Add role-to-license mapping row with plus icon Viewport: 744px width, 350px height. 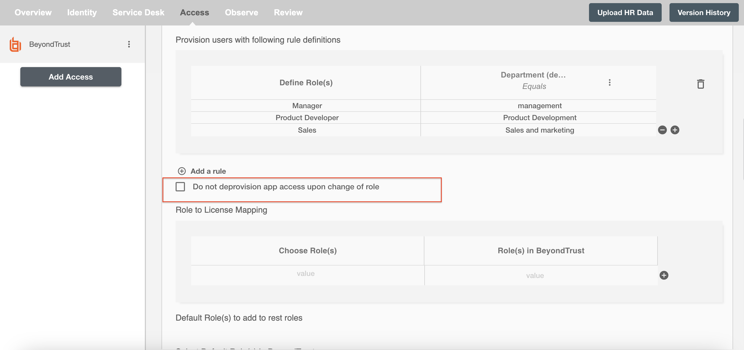(664, 275)
